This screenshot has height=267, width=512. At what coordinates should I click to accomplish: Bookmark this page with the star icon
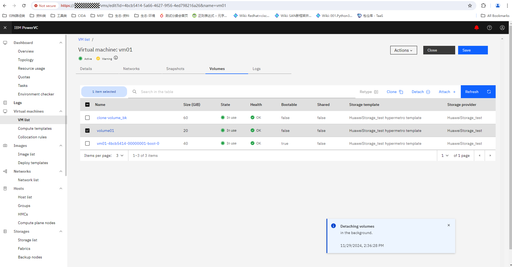[x=470, y=6]
